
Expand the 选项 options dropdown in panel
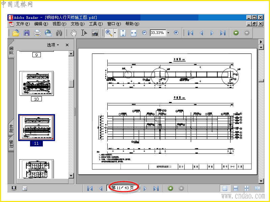pyautogui.click(x=53, y=45)
